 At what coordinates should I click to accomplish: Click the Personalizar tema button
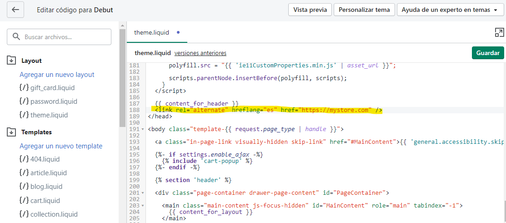(364, 10)
